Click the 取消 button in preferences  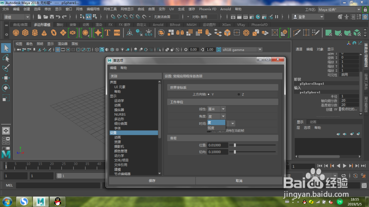[x=239, y=181]
